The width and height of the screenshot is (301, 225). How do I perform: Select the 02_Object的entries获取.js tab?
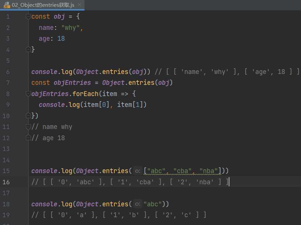click(42, 5)
